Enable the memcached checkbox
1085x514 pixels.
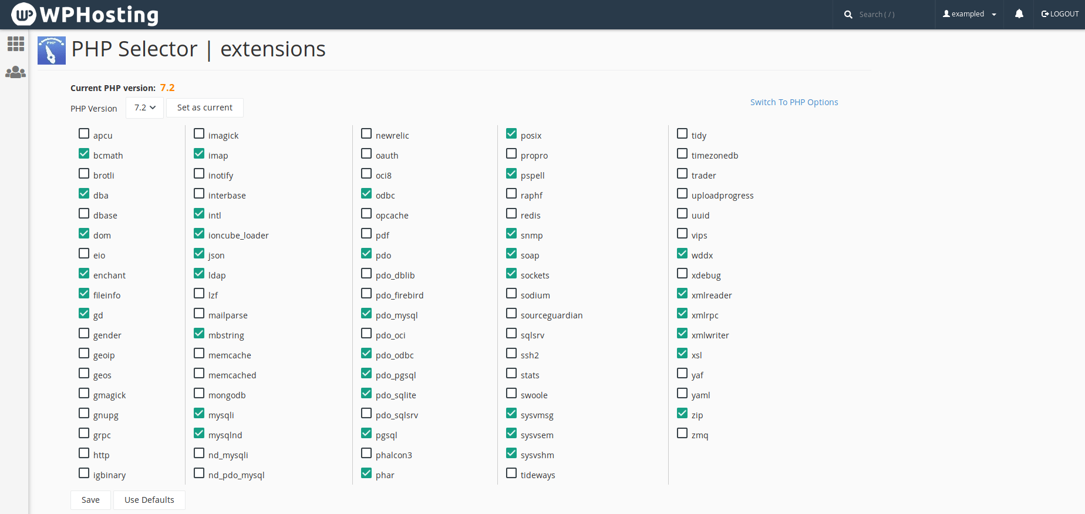pos(199,374)
